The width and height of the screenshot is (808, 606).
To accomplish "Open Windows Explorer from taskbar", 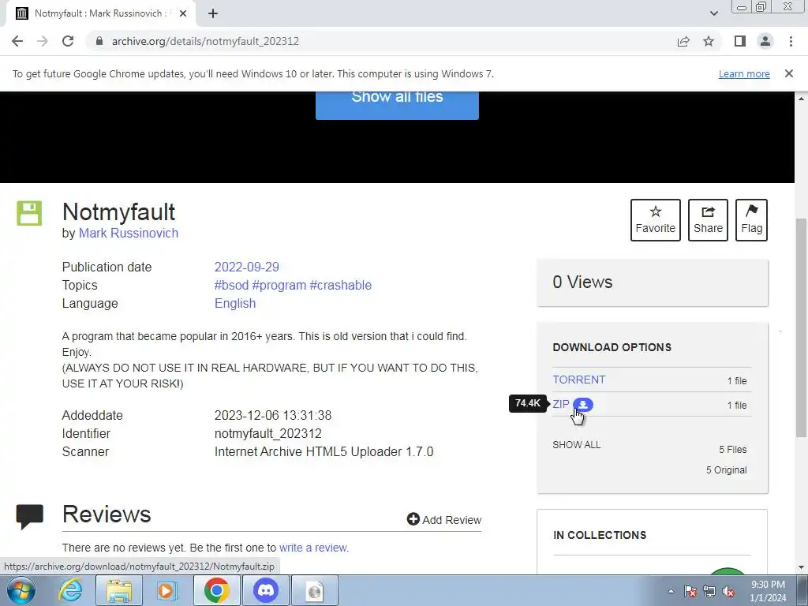I will pos(119,590).
